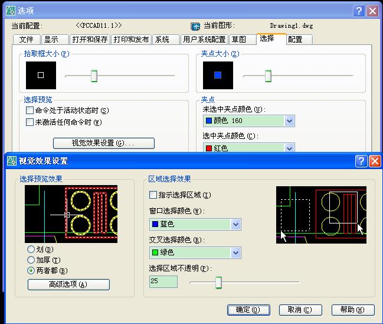Close the 选项 dialog window

[373, 11]
